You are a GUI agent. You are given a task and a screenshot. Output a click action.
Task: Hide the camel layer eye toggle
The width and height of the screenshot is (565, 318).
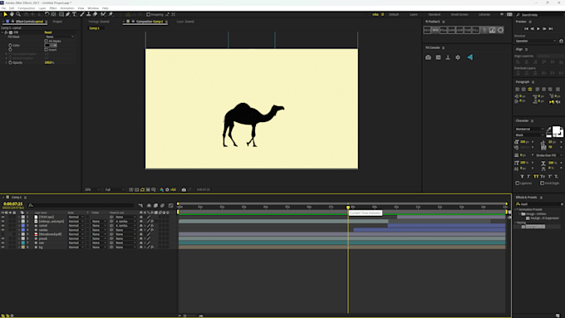(2, 226)
